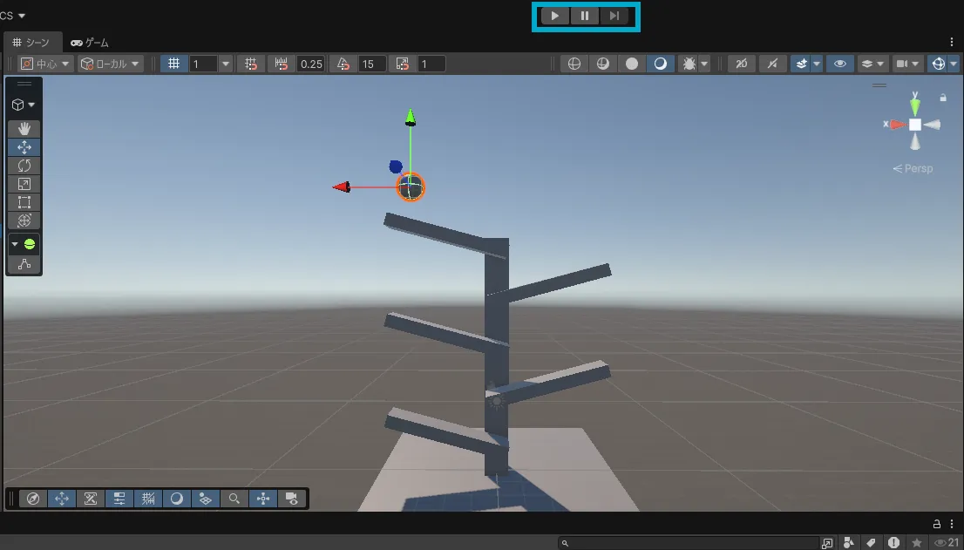The width and height of the screenshot is (964, 550).
Task: Activate the Rotate tool
Action: pos(24,166)
